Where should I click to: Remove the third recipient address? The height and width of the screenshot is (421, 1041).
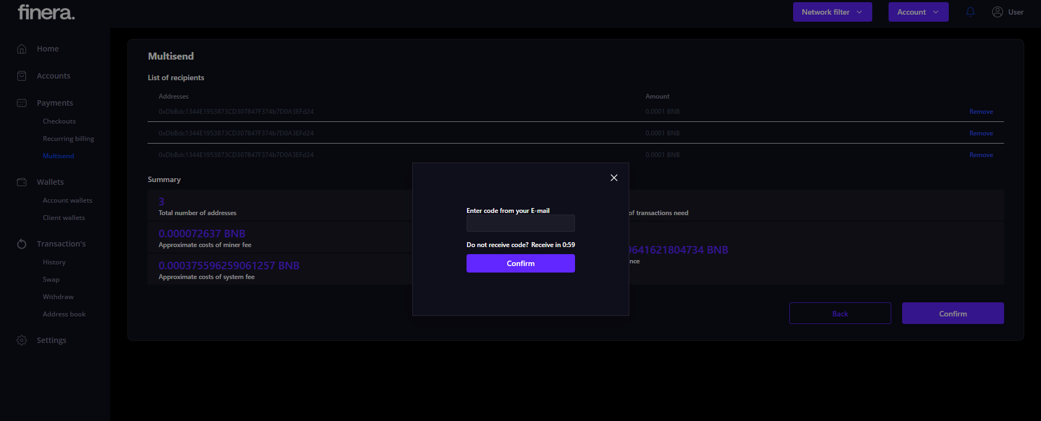[x=981, y=155]
